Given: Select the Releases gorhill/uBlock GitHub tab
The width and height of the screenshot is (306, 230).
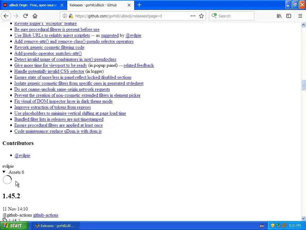Looking at the screenshot, I should [100, 5].
